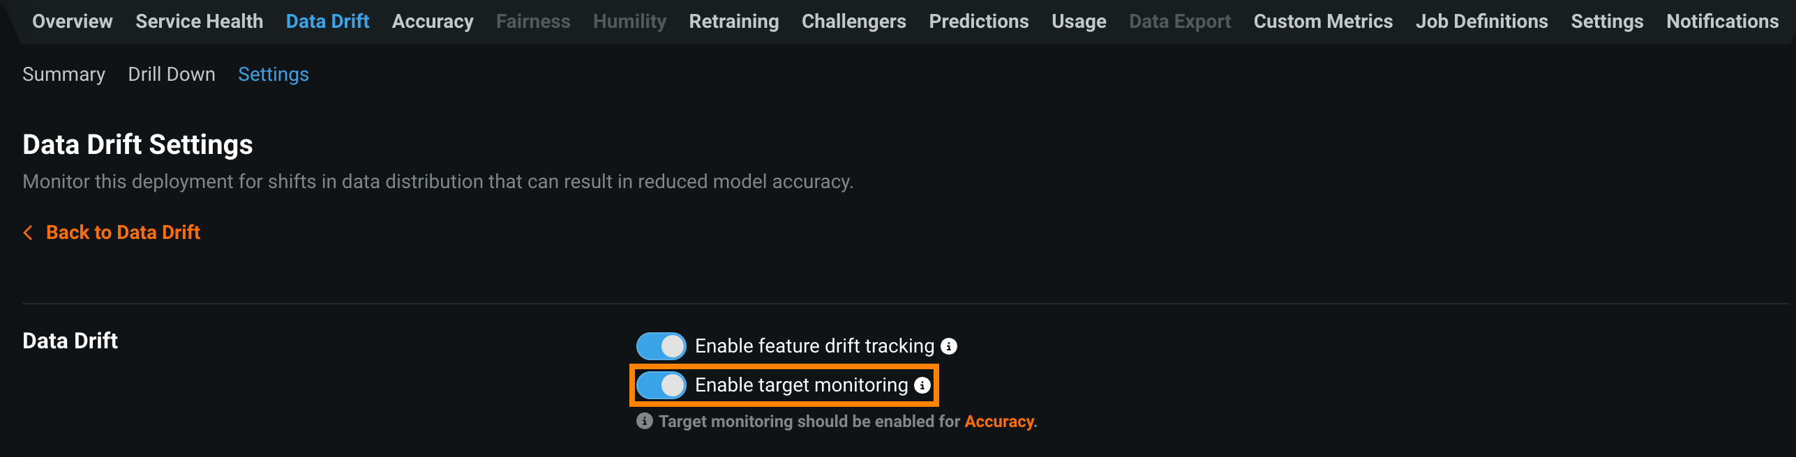This screenshot has height=457, width=1796.
Task: Switch to Drill Down sub-tab
Action: pos(172,75)
